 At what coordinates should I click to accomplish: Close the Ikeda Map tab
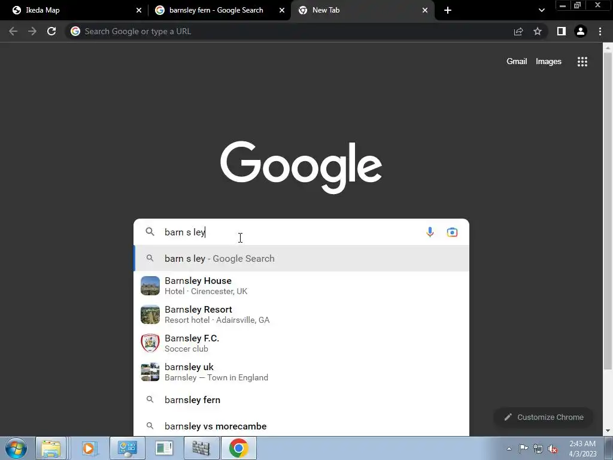(139, 10)
